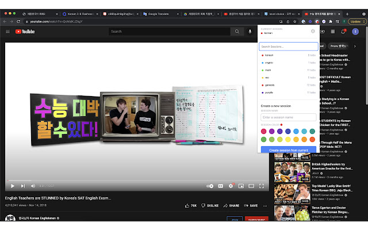368x230 pixels.
Task: Switch to the Korean 2-6 Flashcards tab
Action: tap(80, 14)
